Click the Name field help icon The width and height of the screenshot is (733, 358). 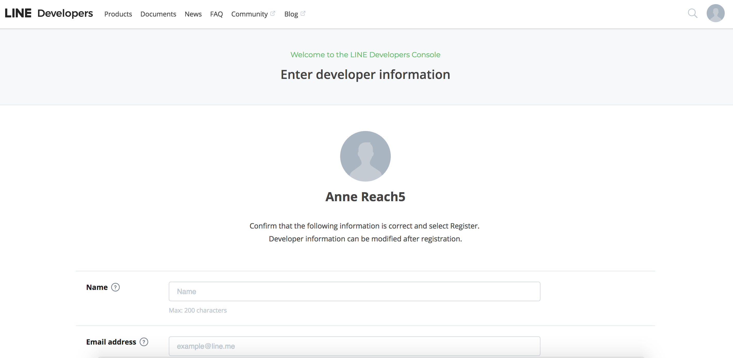[x=115, y=287]
